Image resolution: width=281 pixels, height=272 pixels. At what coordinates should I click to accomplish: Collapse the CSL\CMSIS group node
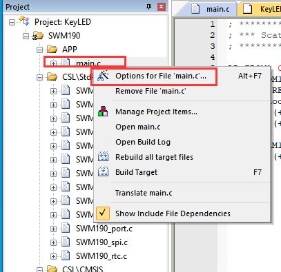(39, 270)
